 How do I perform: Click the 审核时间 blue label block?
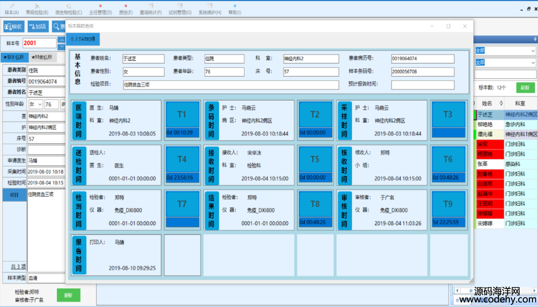tap(344, 210)
